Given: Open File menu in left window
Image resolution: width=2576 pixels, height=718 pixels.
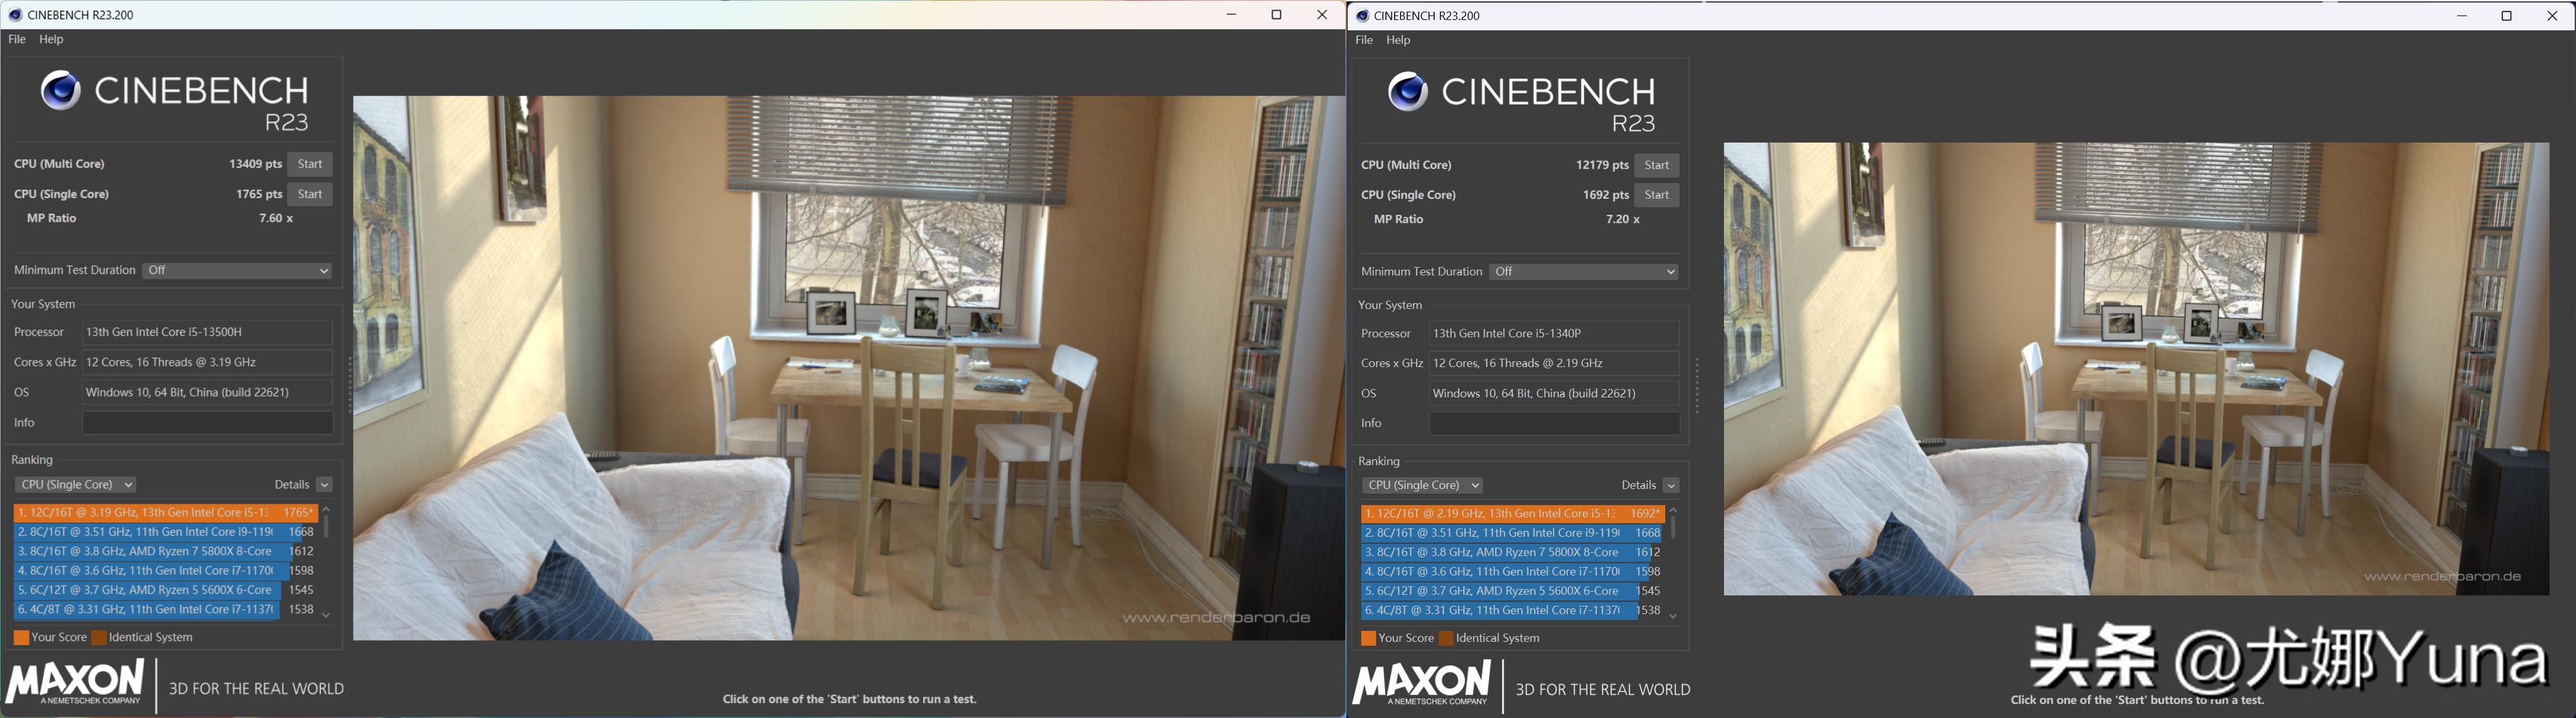Looking at the screenshot, I should pyautogui.click(x=17, y=39).
